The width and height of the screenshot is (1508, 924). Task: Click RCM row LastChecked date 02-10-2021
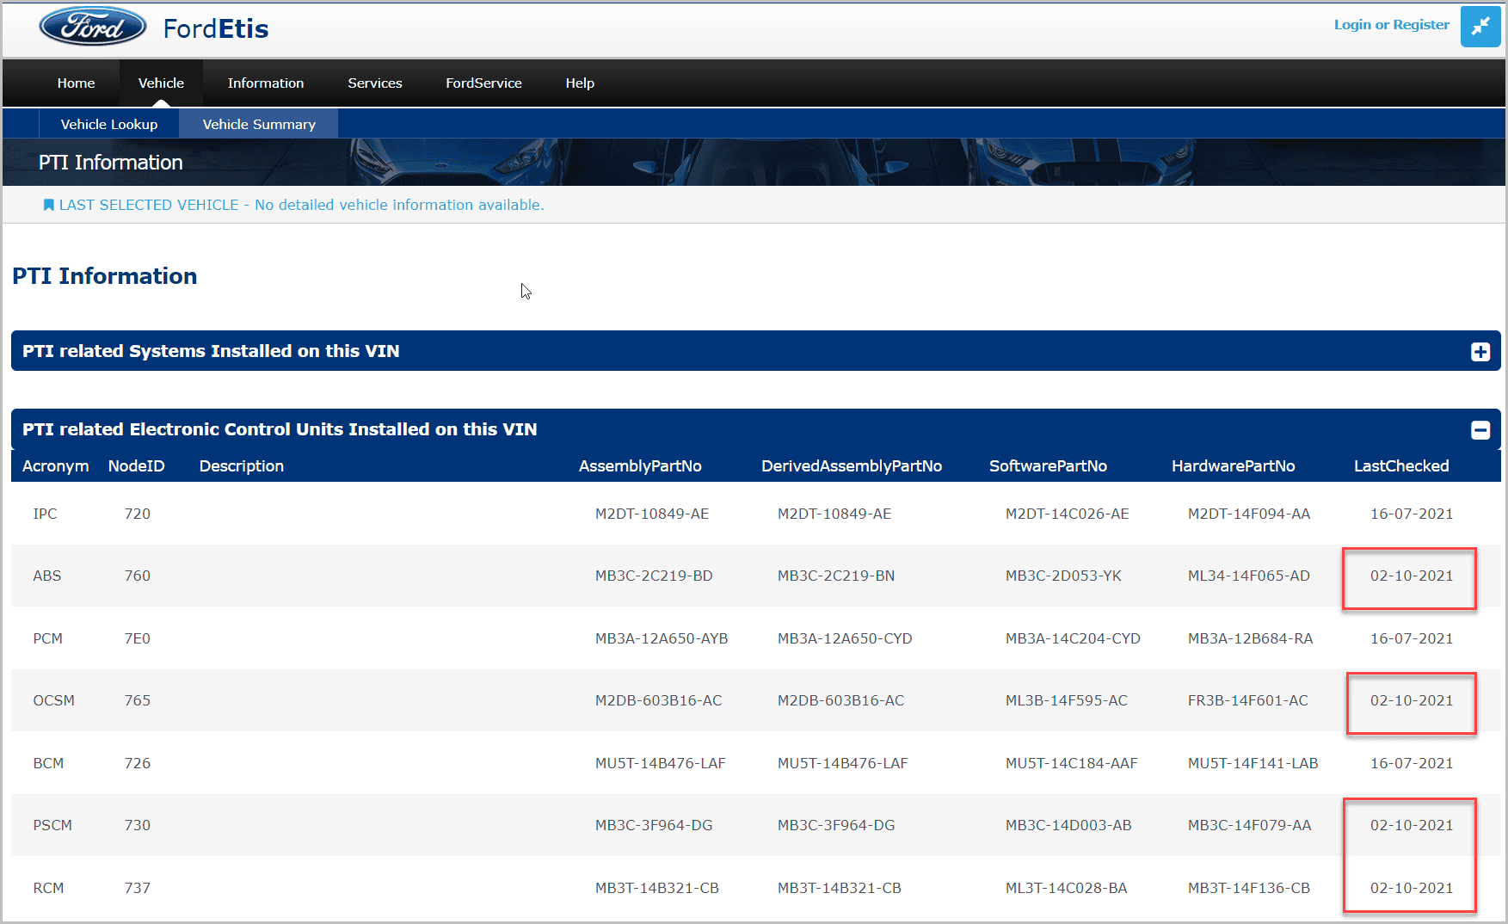click(x=1412, y=888)
